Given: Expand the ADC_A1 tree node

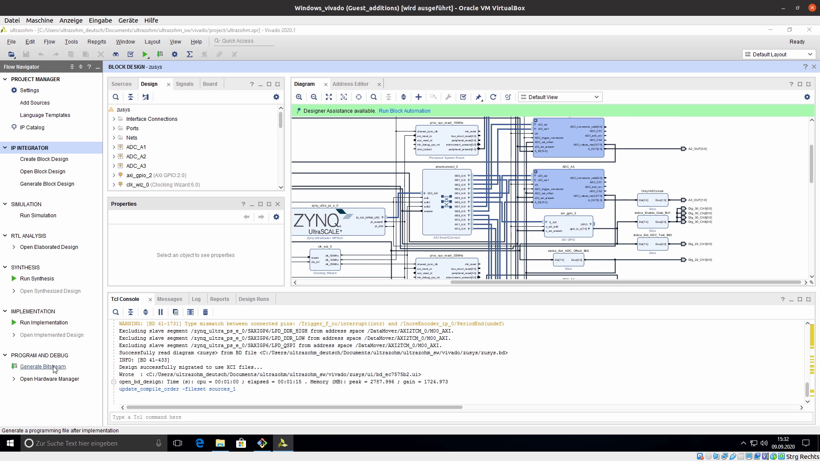Looking at the screenshot, I should [114, 147].
